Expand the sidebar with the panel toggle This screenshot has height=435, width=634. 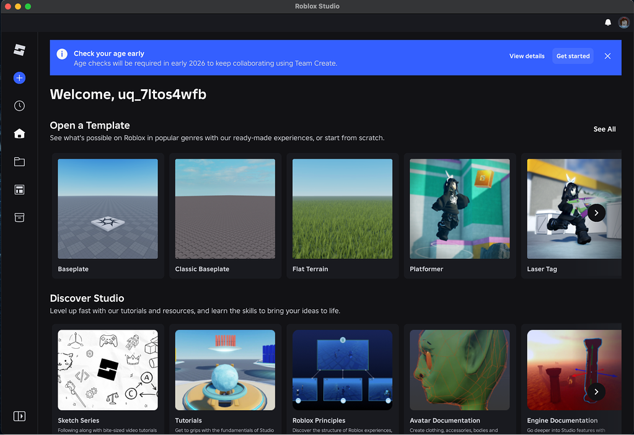click(x=19, y=416)
